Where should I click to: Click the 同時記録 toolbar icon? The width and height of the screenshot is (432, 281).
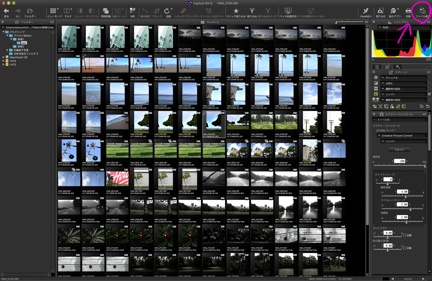click(106, 11)
